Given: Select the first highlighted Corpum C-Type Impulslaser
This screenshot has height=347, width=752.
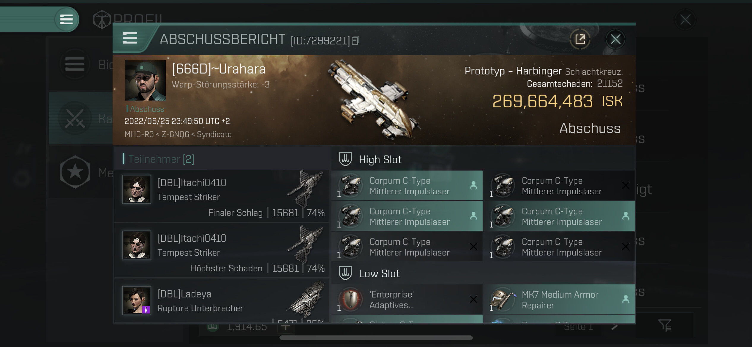Looking at the screenshot, I should 407,186.
